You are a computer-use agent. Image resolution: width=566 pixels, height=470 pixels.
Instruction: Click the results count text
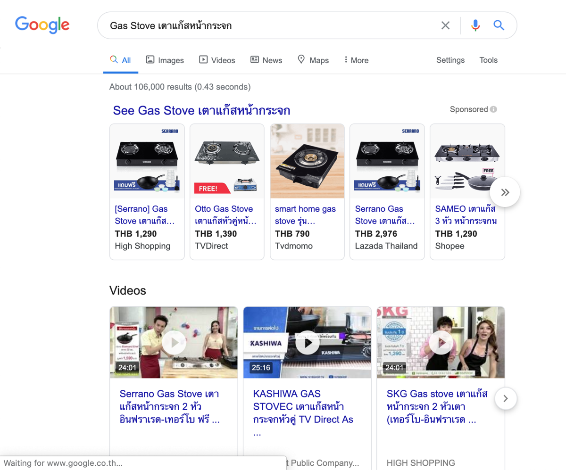(180, 87)
